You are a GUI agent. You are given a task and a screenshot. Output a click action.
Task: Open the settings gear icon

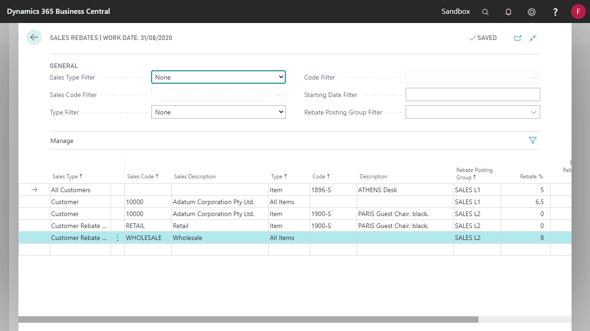tap(531, 12)
